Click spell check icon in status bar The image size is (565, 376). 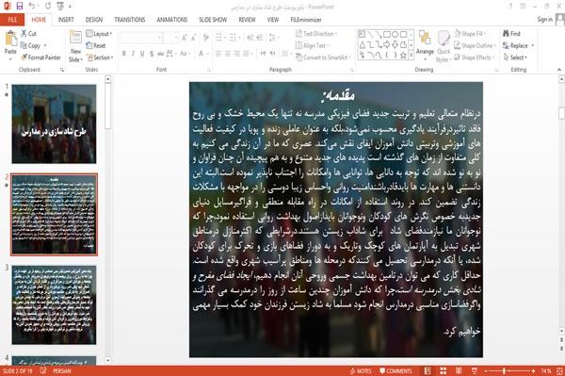pos(43,371)
